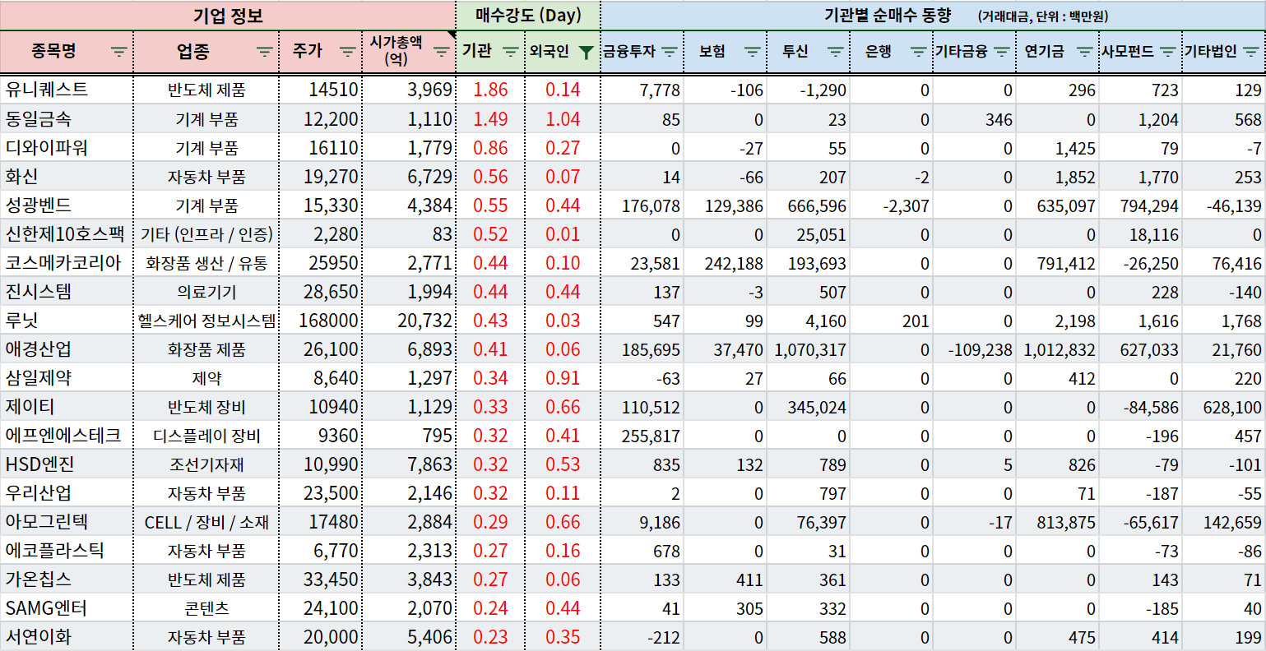Select the 콘텐츠 industry cell
Viewport: 1266px width, 651px height.
(206, 607)
